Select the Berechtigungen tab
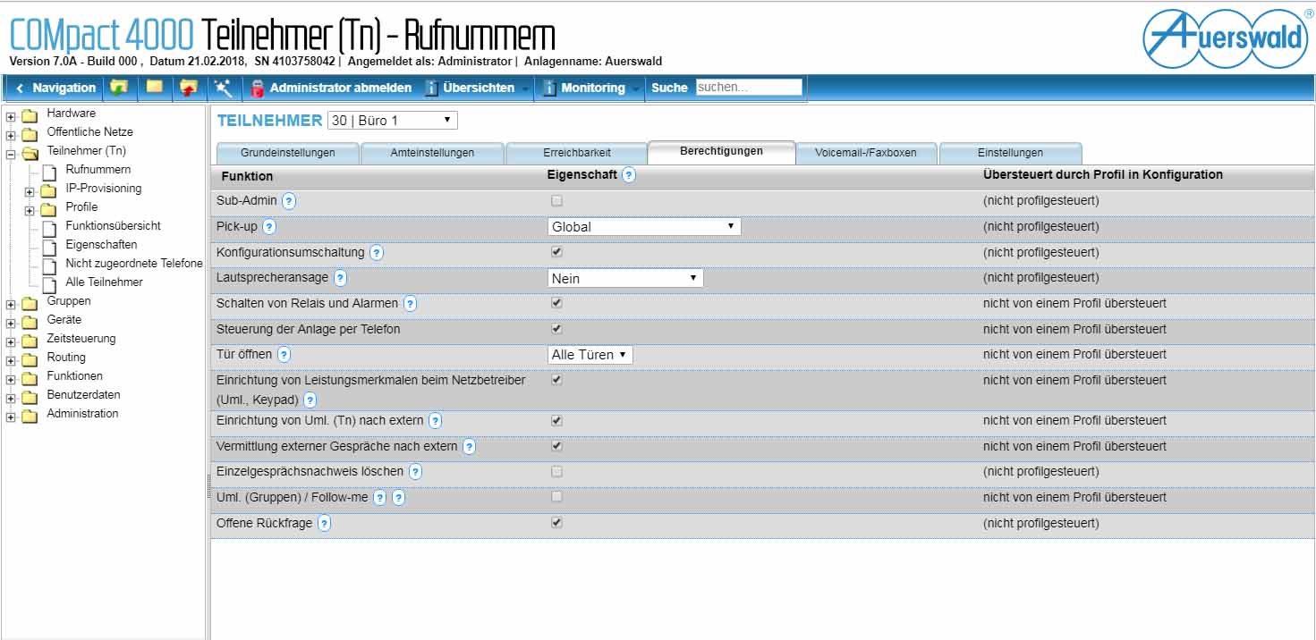The width and height of the screenshot is (1316, 640). [721, 151]
